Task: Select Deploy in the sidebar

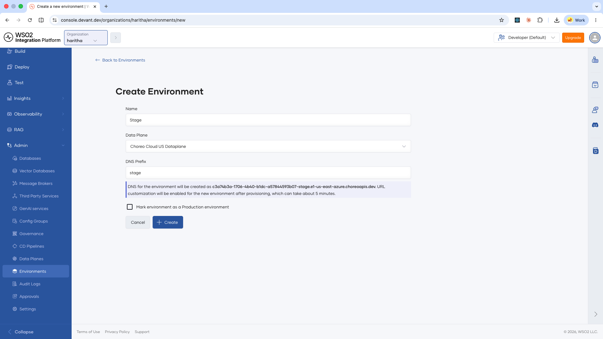Action: [36, 67]
